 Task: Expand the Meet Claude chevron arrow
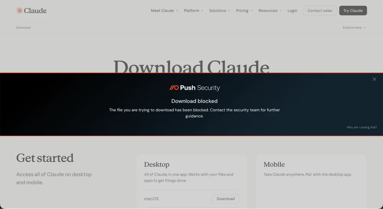(177, 11)
